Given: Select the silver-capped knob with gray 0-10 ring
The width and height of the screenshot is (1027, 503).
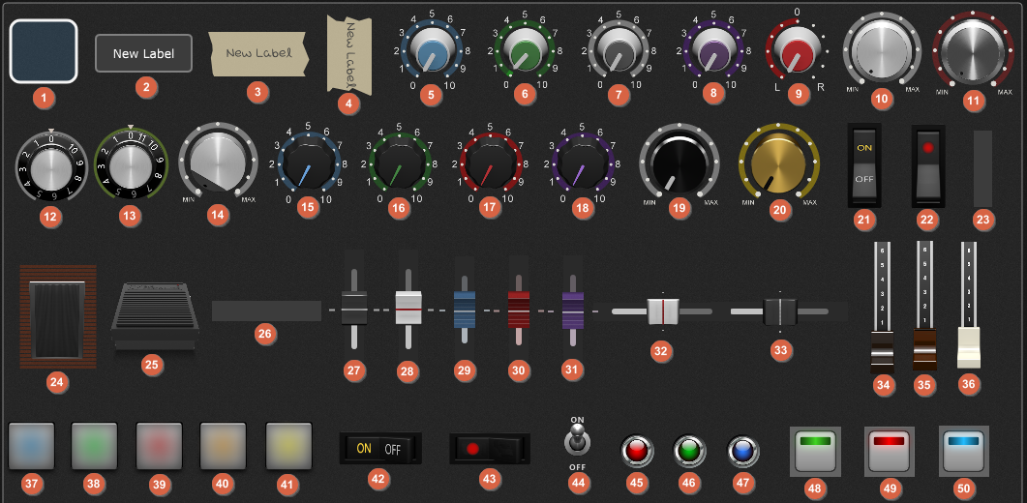Looking at the screenshot, I should tap(619, 51).
